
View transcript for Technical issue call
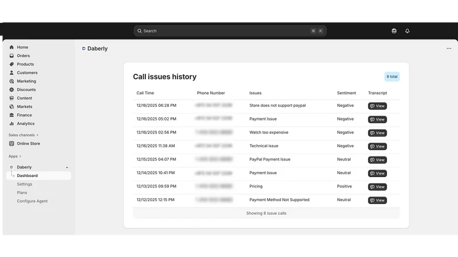[377, 146]
